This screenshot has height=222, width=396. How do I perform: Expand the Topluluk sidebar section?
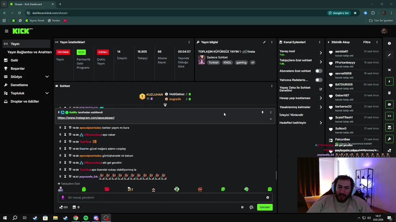pos(47,93)
